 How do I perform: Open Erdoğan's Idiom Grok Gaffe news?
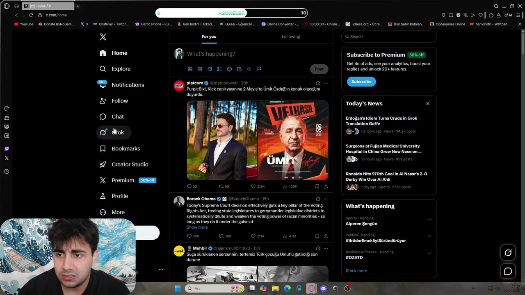381,121
